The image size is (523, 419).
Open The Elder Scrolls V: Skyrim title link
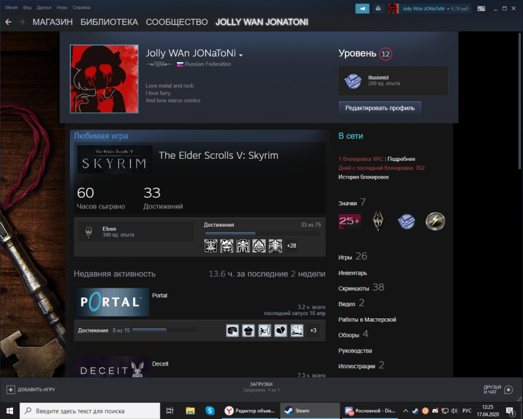219,156
